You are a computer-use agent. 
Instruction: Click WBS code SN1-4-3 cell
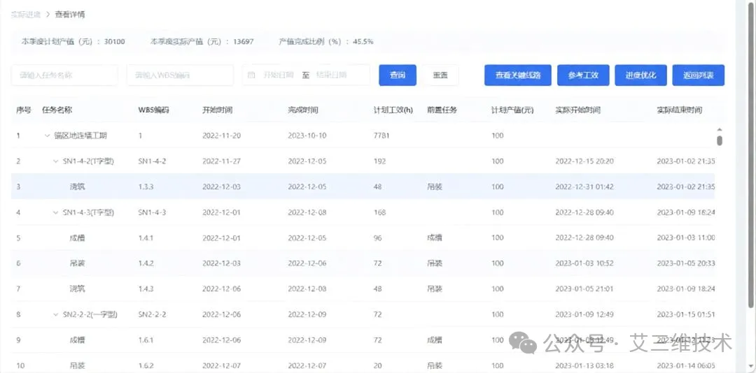[153, 212]
